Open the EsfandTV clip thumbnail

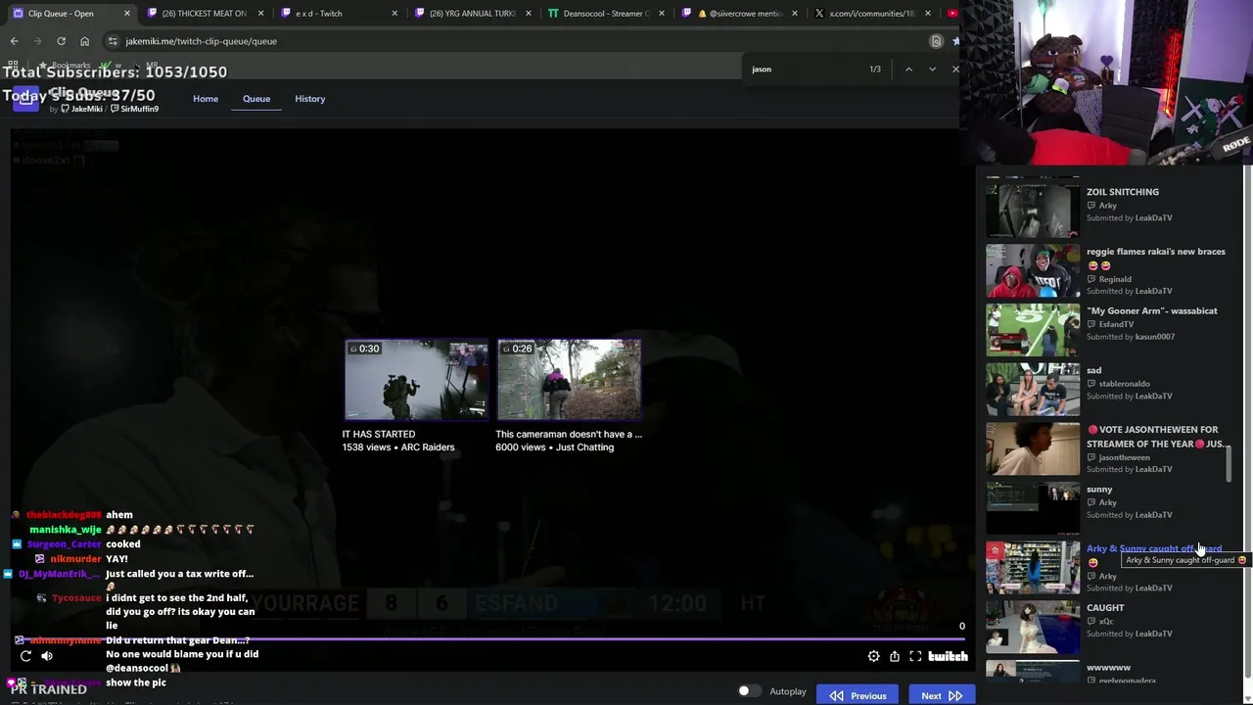[1033, 331]
